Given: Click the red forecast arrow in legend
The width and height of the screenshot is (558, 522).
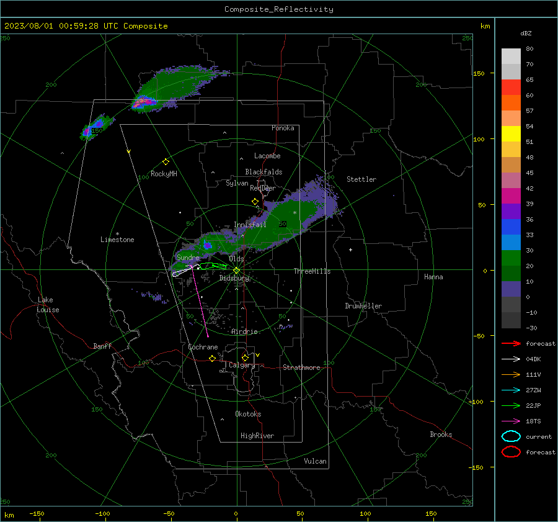Looking at the screenshot, I should (x=511, y=343).
